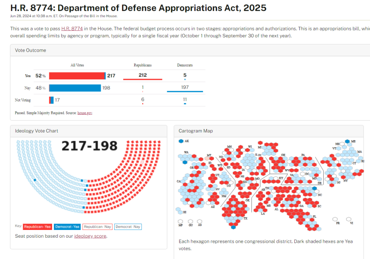The image size is (370, 259).
Task: Select the Puerto Rico hexagon
Action: 335,220
